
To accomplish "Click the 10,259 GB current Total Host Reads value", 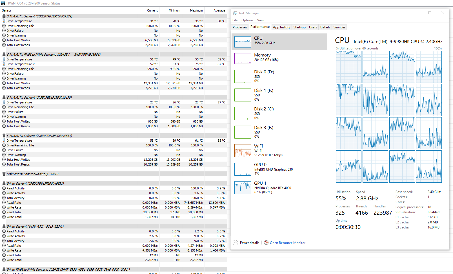I will coord(151,164).
